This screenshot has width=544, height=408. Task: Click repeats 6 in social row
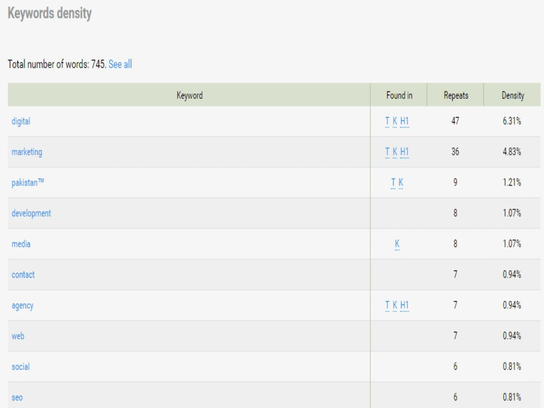[x=455, y=366]
